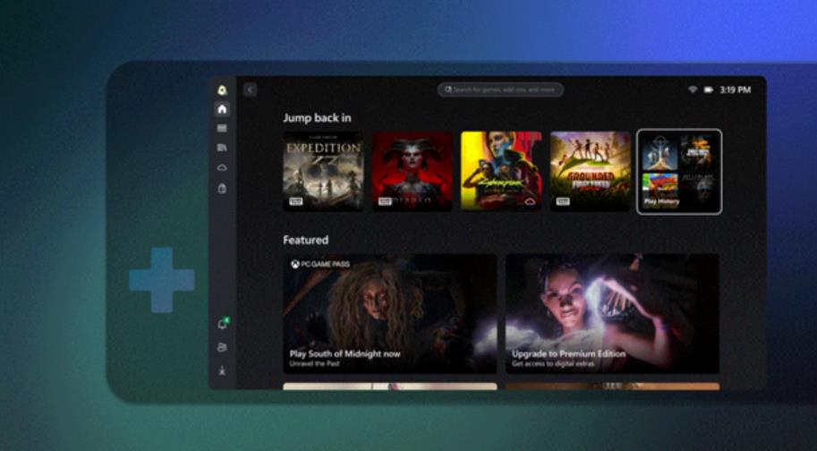
Task: Click the battery status icon
Action: [708, 89]
